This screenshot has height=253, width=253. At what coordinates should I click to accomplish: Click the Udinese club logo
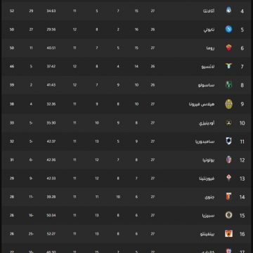coord(228,123)
